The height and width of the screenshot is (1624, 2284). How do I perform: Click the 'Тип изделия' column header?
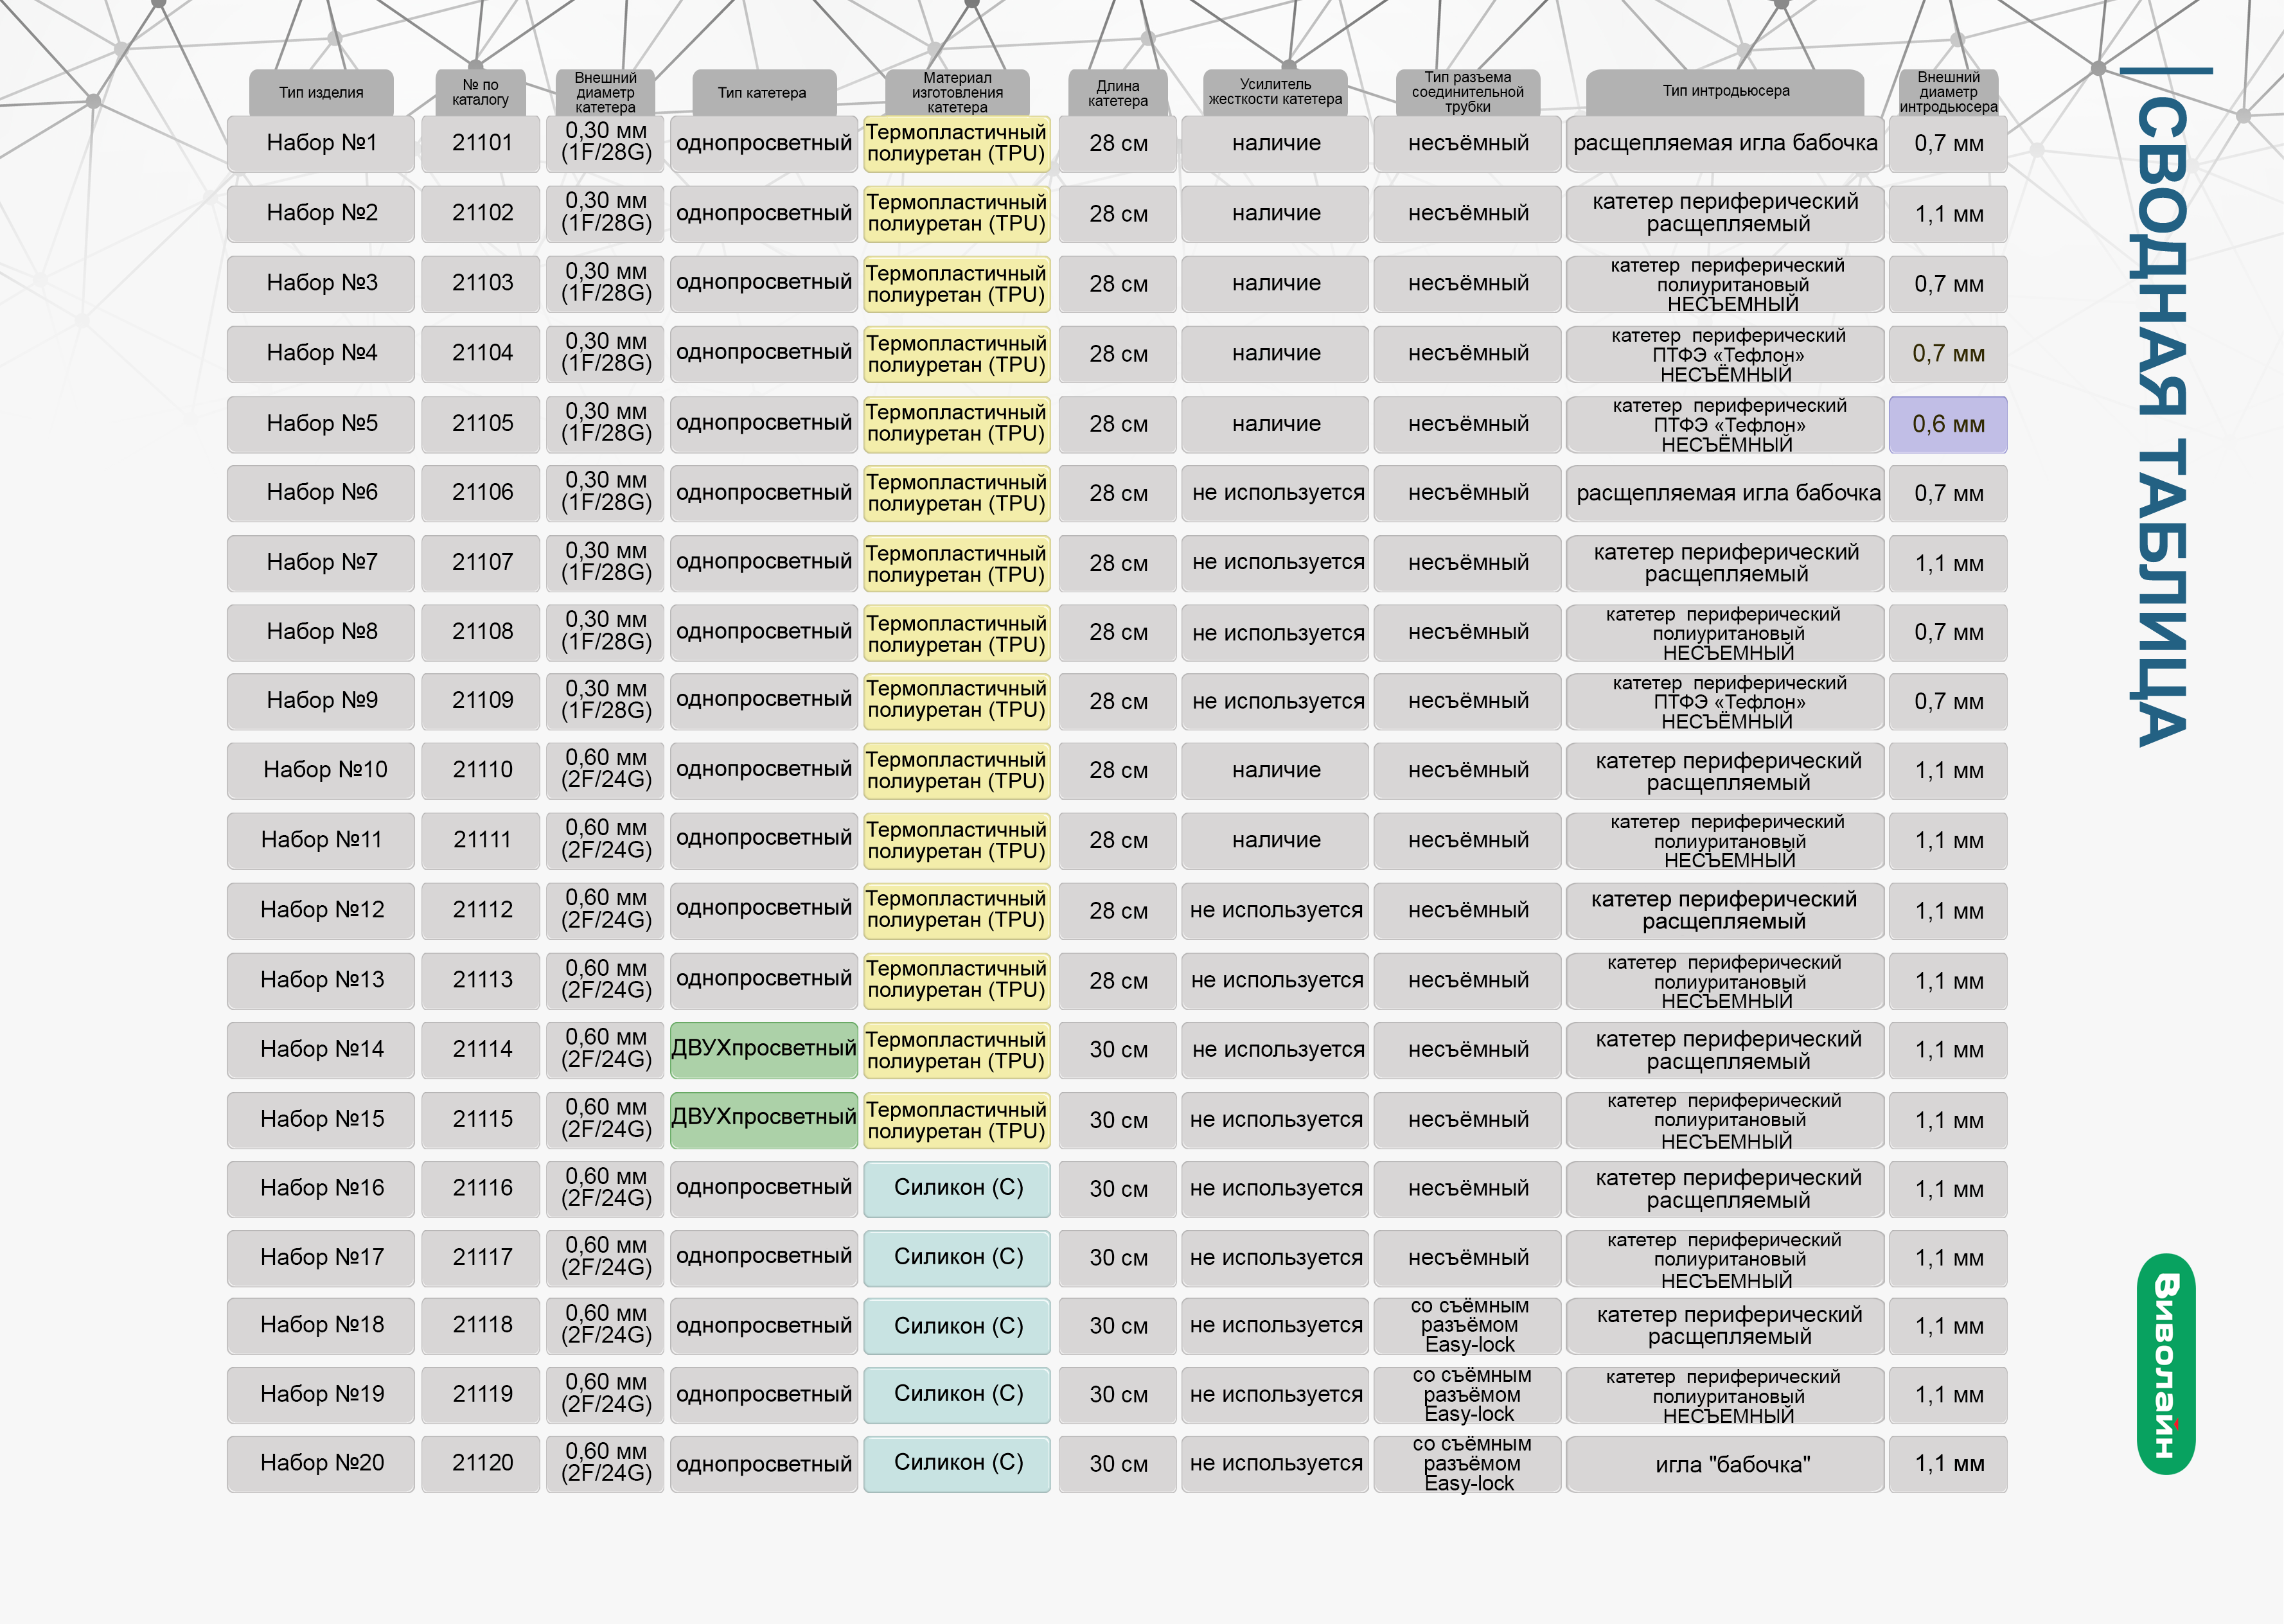coord(321,92)
